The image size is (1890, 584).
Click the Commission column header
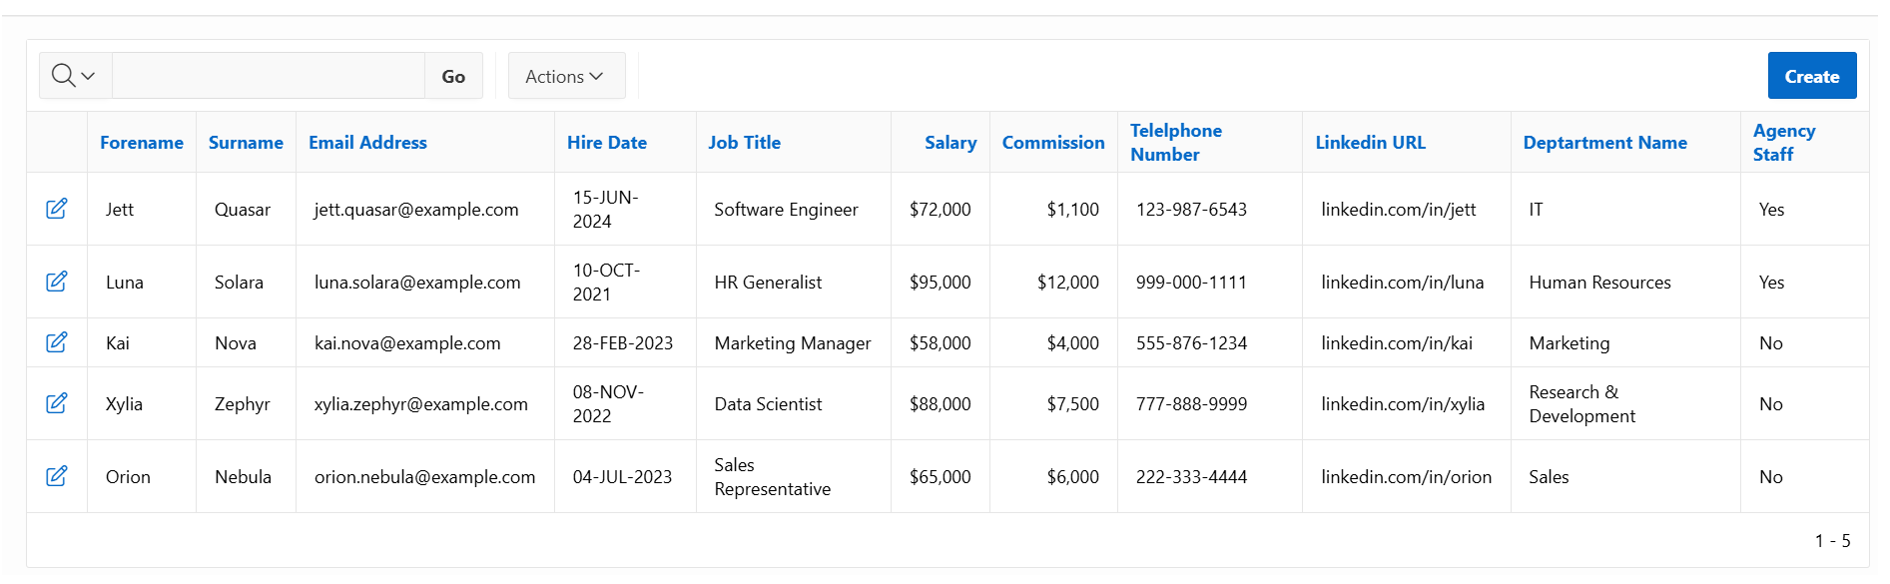[x=1053, y=143]
